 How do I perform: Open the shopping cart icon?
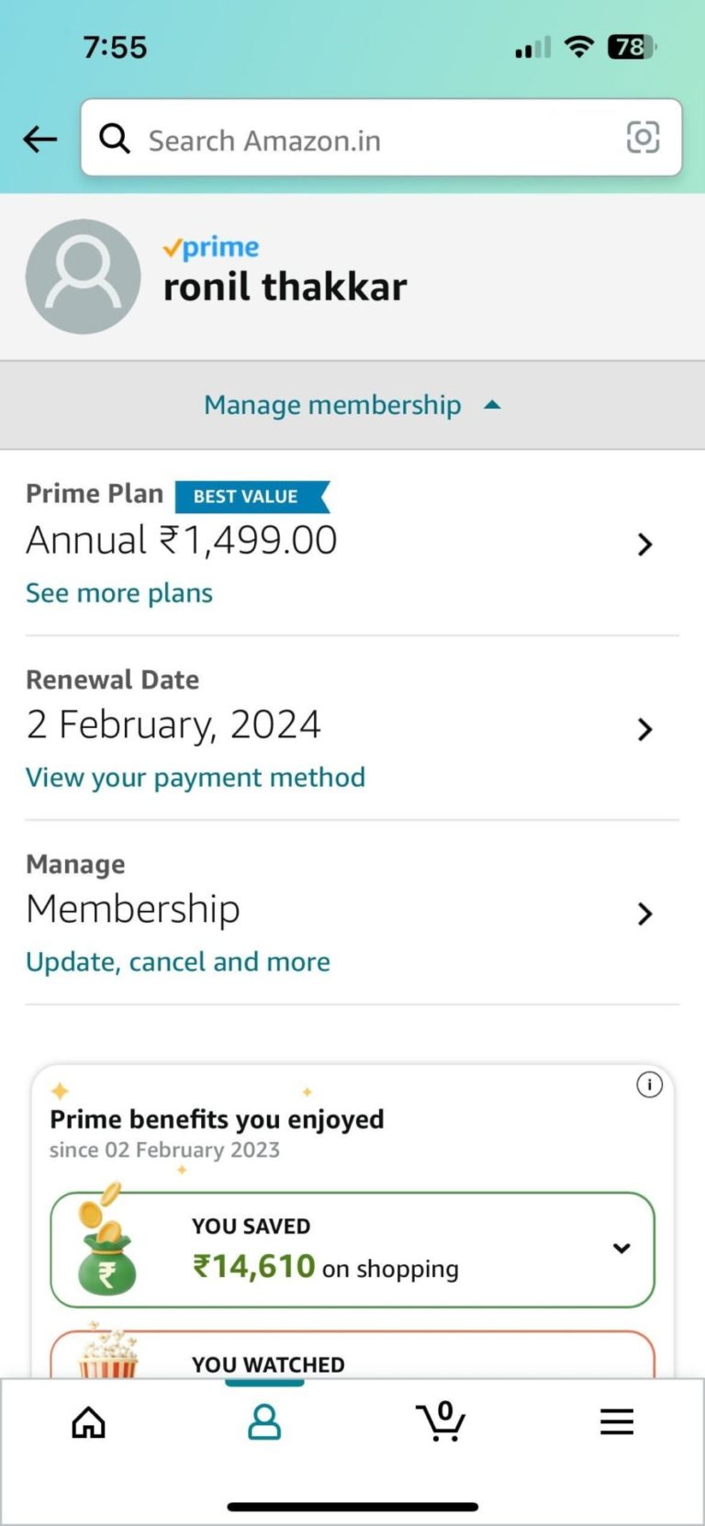pyautogui.click(x=441, y=1421)
